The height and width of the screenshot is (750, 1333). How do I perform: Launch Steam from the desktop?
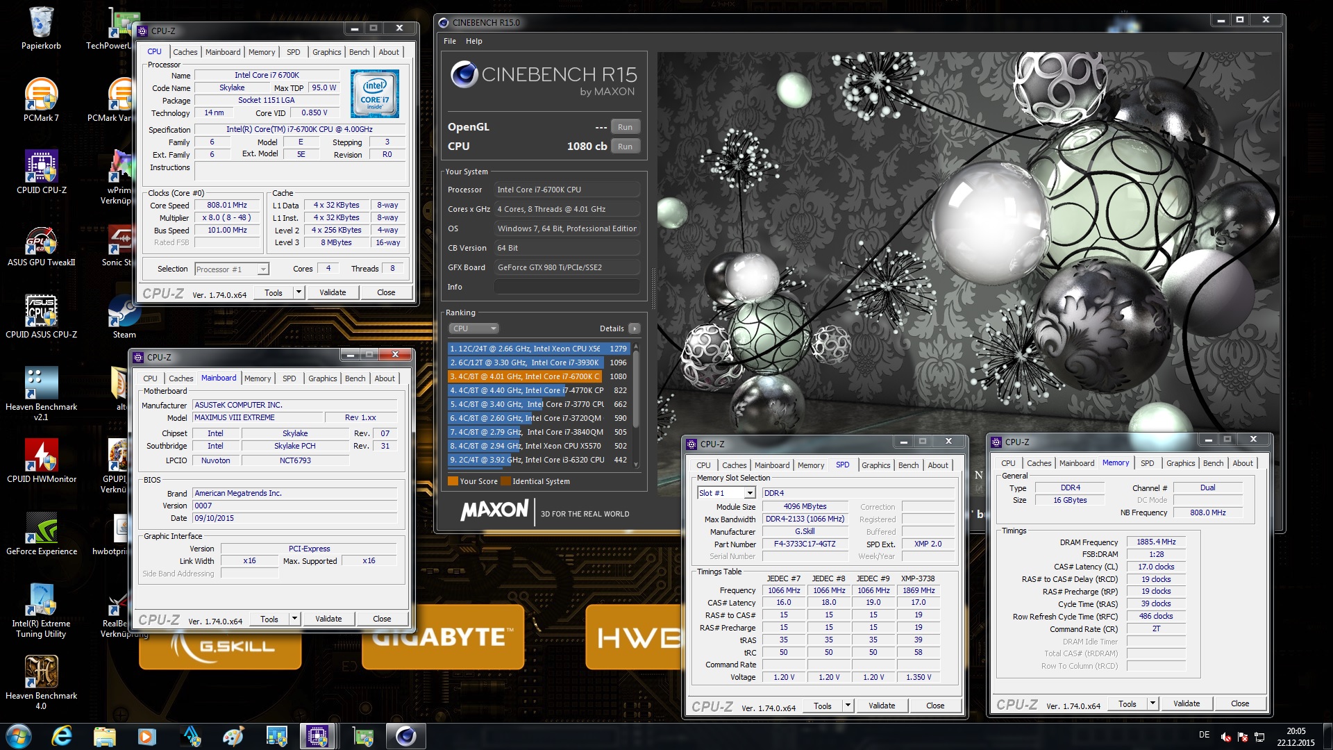(x=124, y=317)
